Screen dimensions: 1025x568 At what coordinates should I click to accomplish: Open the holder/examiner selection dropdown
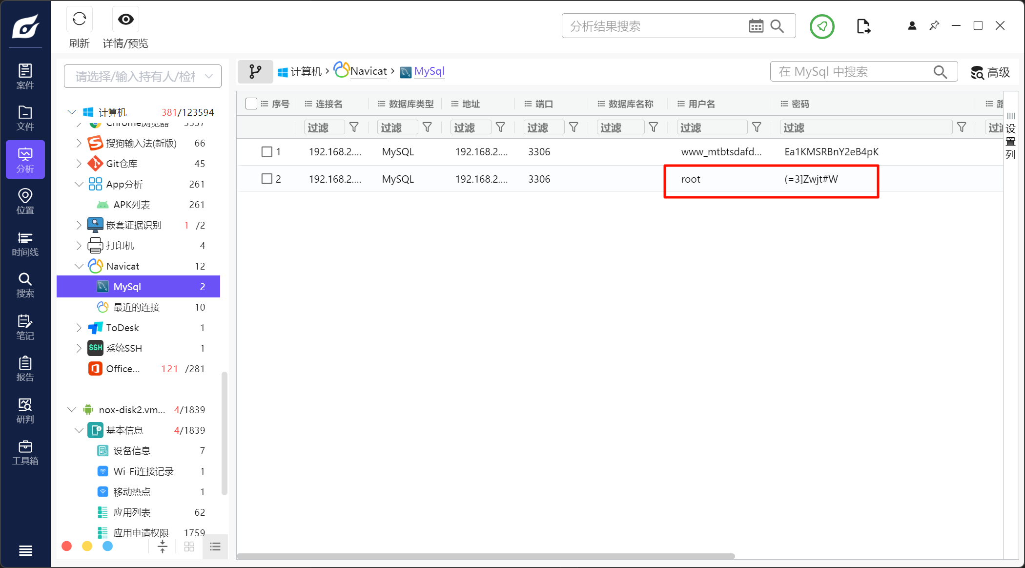(x=143, y=76)
